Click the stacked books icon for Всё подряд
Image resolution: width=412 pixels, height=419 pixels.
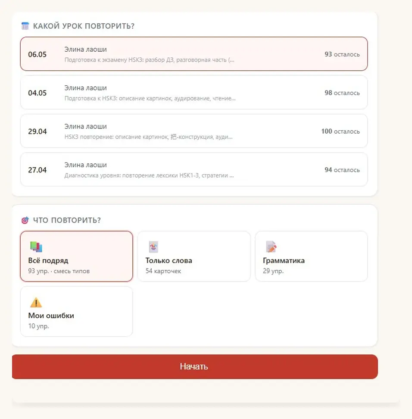pos(36,247)
